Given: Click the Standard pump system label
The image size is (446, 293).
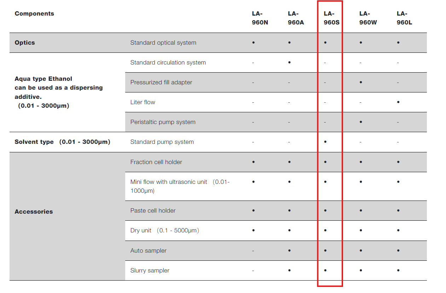Looking at the screenshot, I should click(x=162, y=142).
